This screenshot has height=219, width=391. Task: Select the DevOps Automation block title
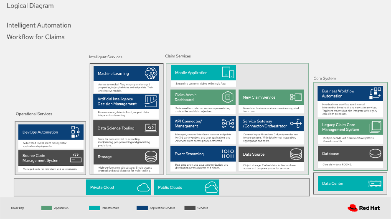(x=40, y=132)
